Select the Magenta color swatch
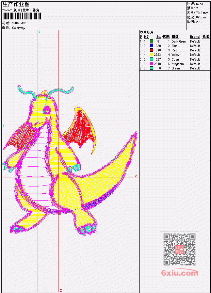211x293 pixels. coord(151,64)
